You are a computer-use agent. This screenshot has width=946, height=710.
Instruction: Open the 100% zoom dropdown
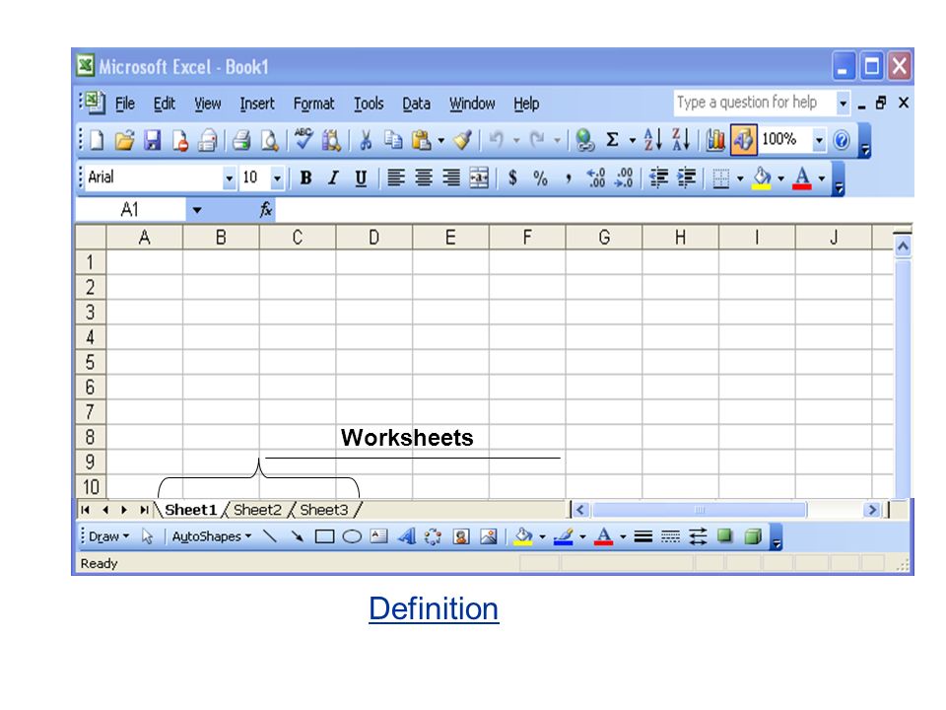819,141
